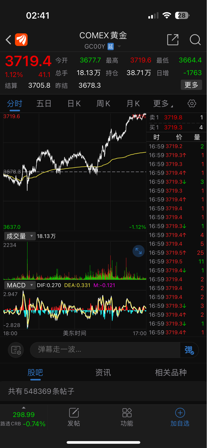This screenshot has height=448, width=207.
Task: Tap the 持仓 38.71万 open interest
Action: [x=139, y=73]
